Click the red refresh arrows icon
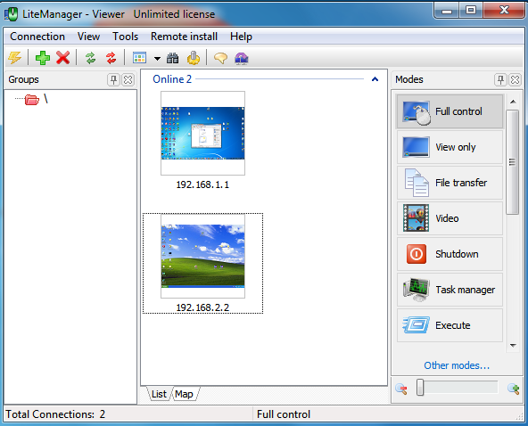The width and height of the screenshot is (528, 426). pyautogui.click(x=111, y=58)
